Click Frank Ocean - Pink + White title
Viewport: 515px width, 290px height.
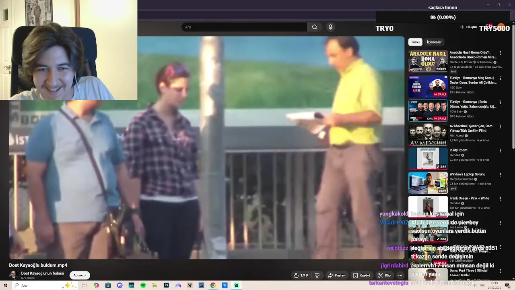tap(469, 199)
